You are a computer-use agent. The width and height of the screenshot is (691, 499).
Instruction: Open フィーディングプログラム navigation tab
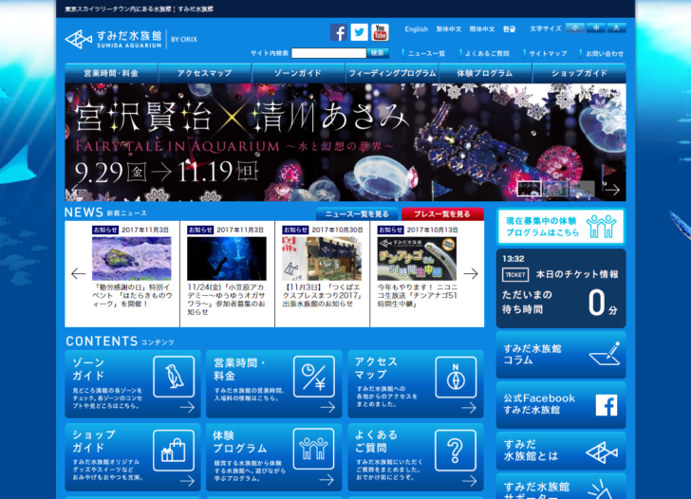tap(392, 73)
